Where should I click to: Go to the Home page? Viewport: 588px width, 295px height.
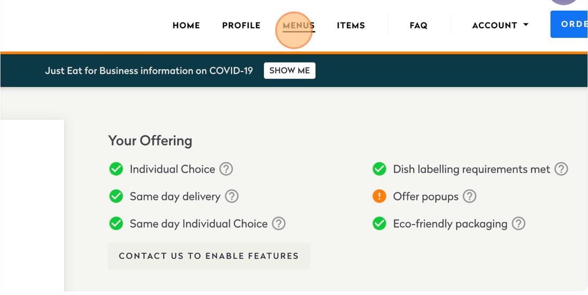[x=186, y=25]
